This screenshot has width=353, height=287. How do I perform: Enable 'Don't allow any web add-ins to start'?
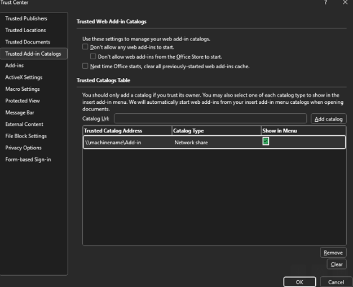[86, 47]
